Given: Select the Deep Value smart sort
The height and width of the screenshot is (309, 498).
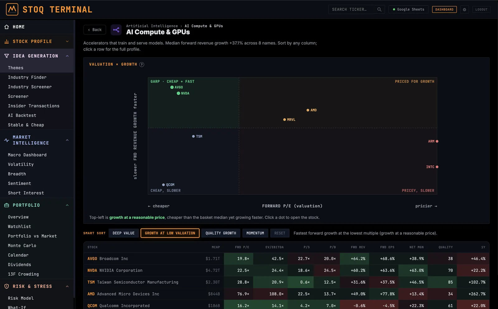Looking at the screenshot, I should pos(124,233).
